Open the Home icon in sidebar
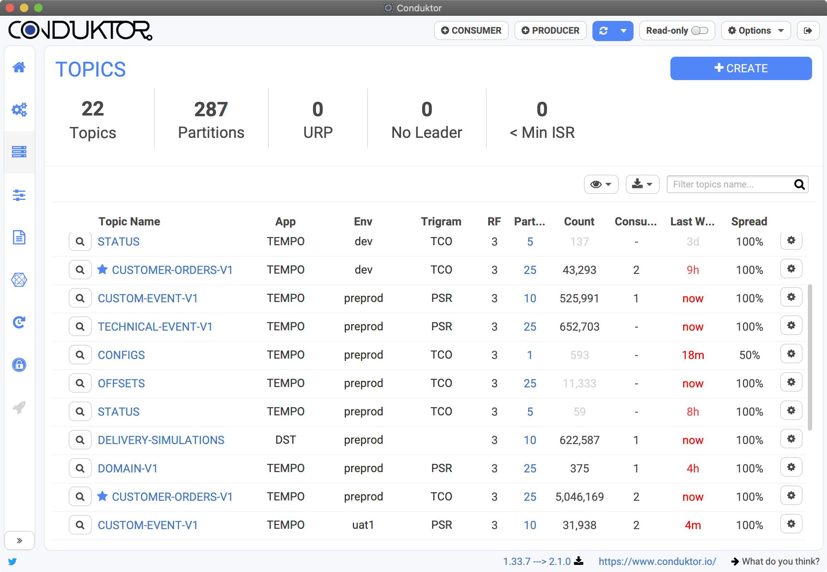This screenshot has width=827, height=572. click(x=19, y=67)
